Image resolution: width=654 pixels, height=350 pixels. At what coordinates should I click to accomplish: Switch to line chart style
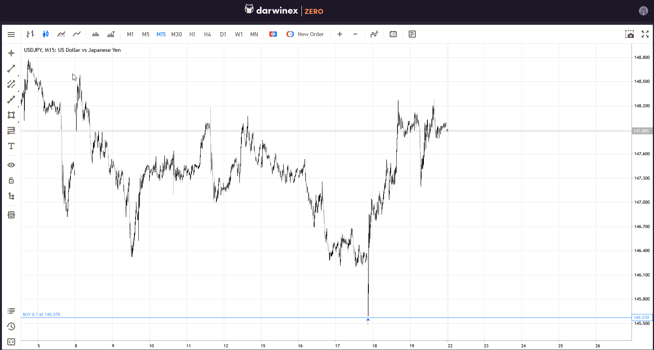point(77,34)
